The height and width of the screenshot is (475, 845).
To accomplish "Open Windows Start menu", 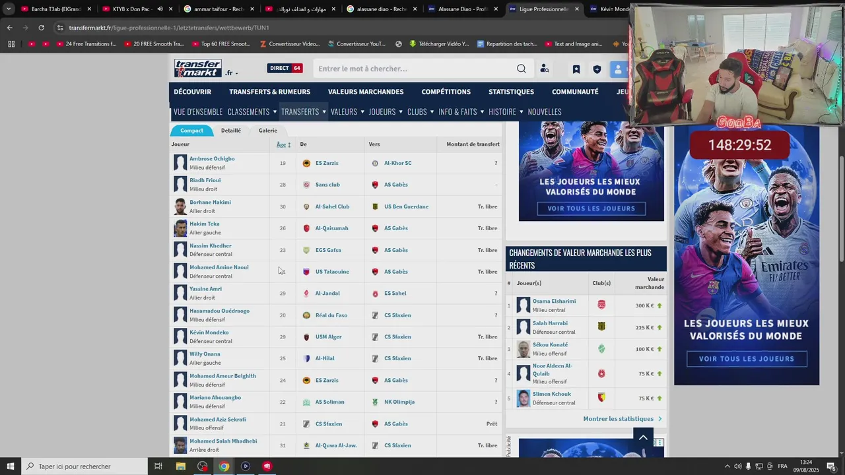I will click(x=11, y=466).
